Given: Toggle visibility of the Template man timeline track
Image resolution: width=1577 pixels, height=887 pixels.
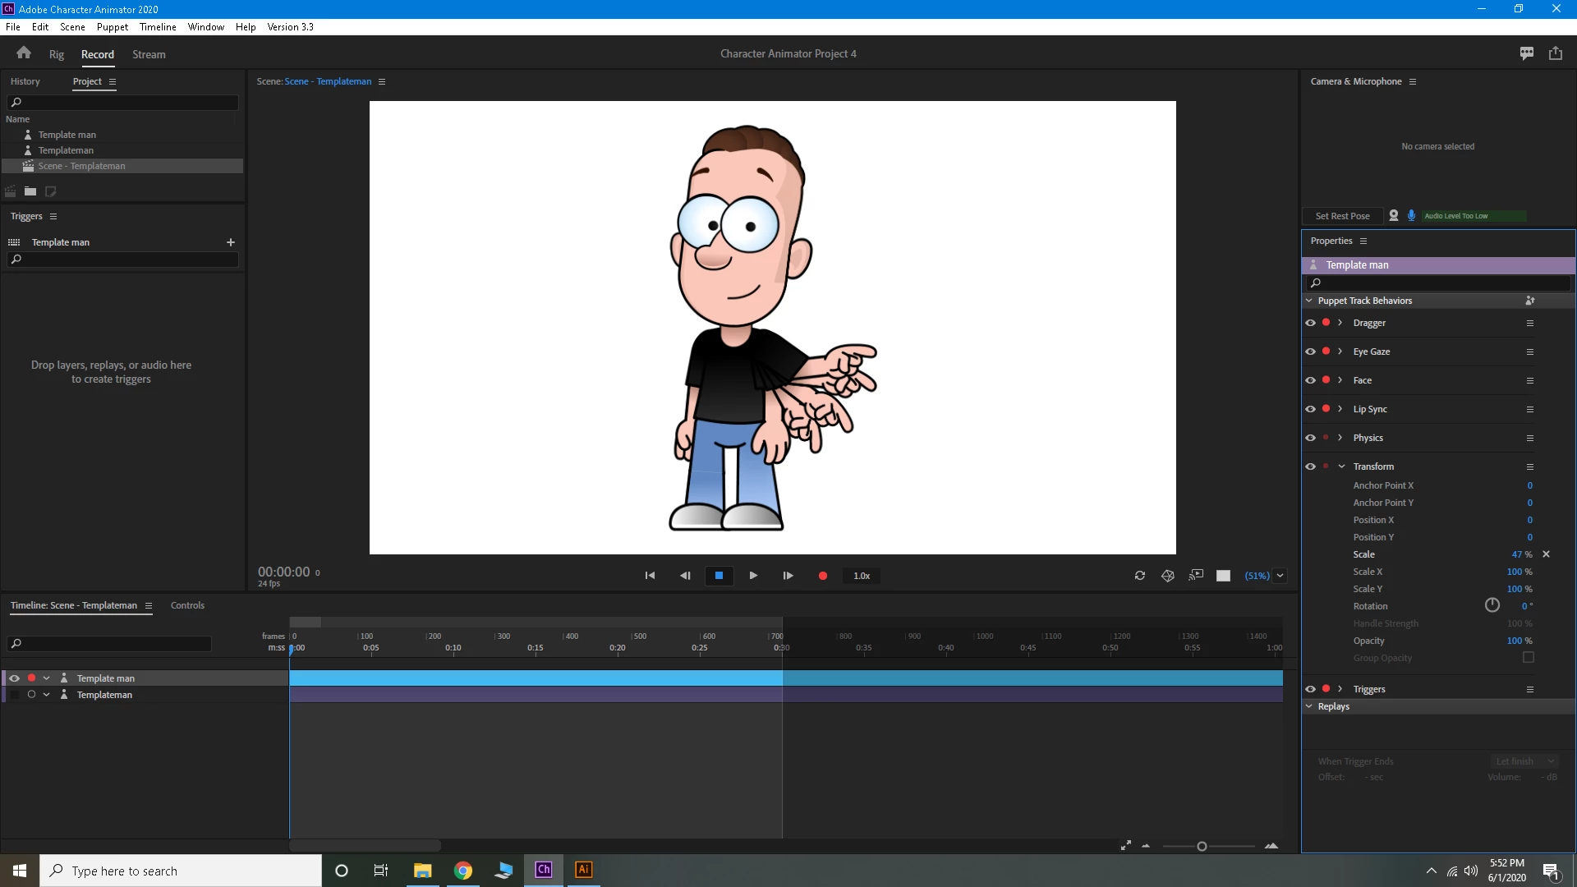Looking at the screenshot, I should pos(14,678).
